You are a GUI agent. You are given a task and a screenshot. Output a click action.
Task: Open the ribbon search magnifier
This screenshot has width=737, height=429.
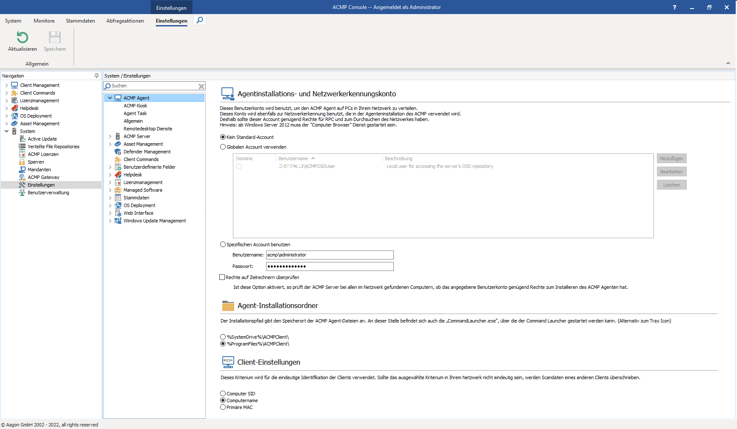pos(200,20)
